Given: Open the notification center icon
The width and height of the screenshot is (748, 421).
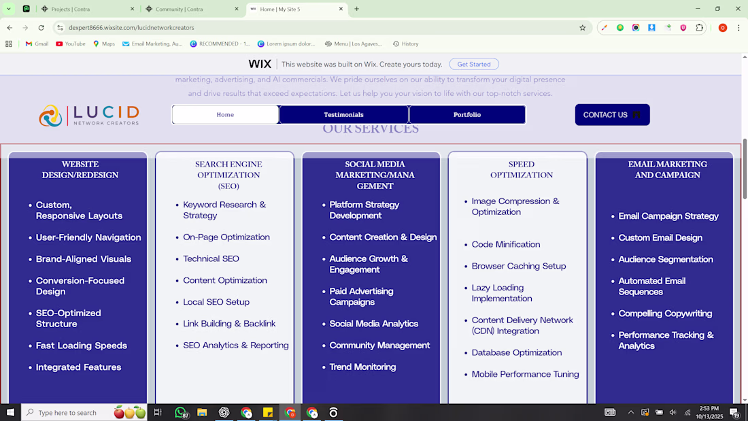Looking at the screenshot, I should (x=735, y=412).
